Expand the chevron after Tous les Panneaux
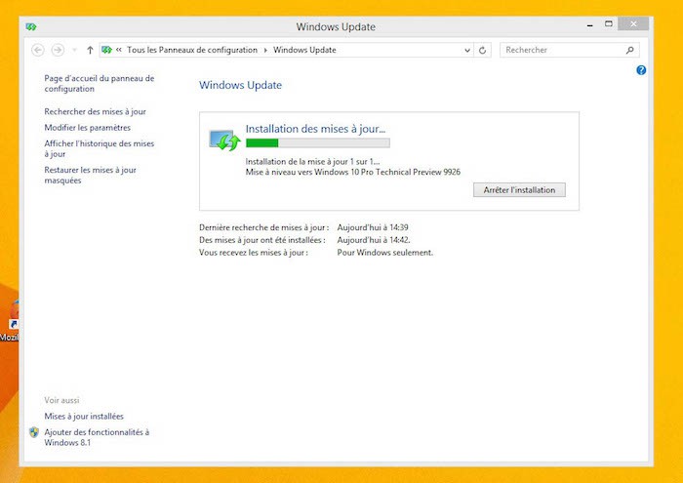This screenshot has height=483, width=683. pyautogui.click(x=265, y=50)
